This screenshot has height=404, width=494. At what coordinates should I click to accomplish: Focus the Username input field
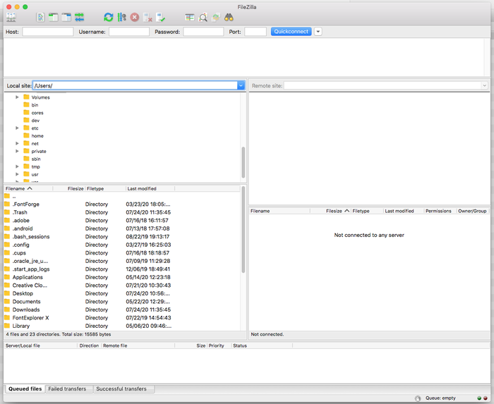(129, 32)
